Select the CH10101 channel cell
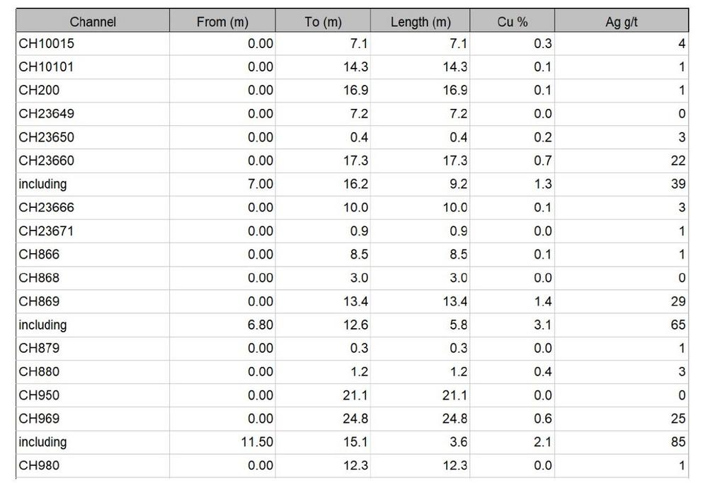Viewport: 708px width, 483px height. [x=93, y=67]
